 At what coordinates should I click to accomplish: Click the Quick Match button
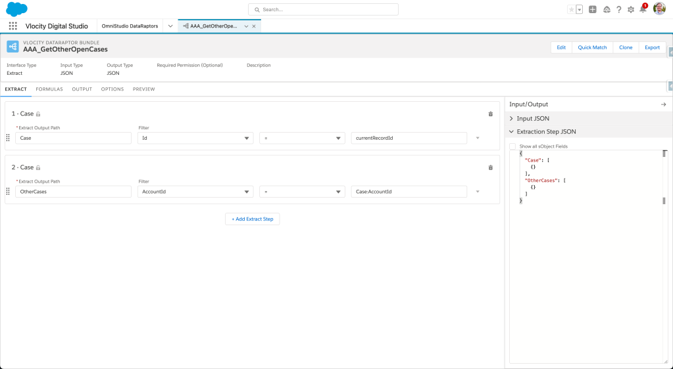pos(592,47)
